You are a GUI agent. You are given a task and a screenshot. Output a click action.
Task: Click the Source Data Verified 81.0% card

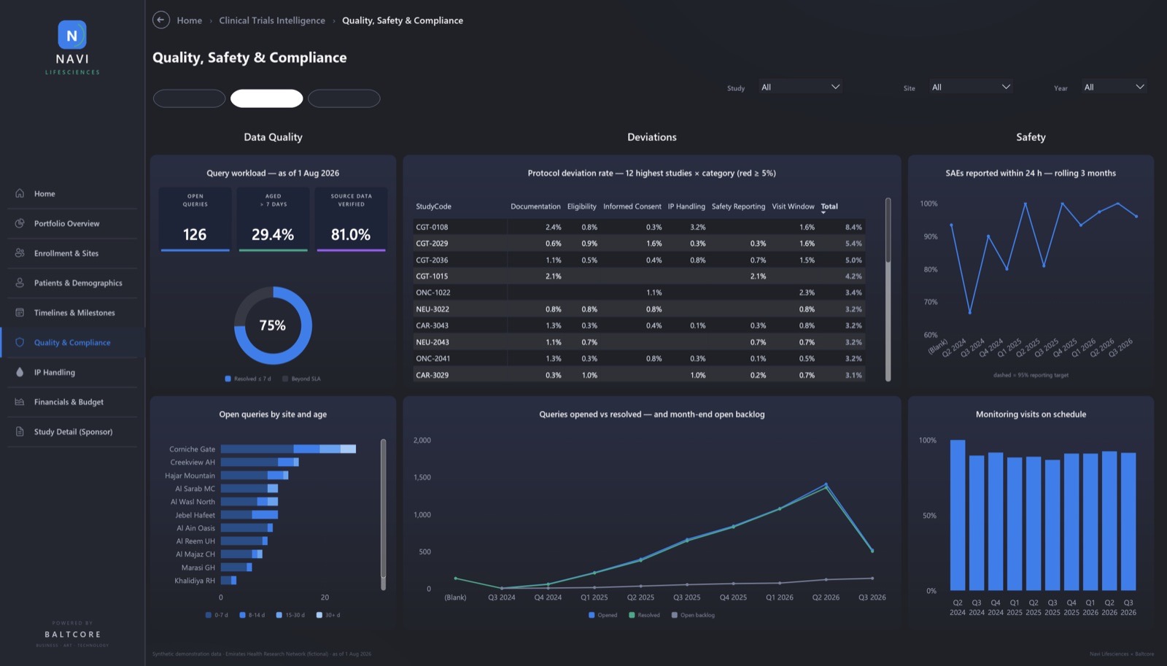tap(351, 220)
